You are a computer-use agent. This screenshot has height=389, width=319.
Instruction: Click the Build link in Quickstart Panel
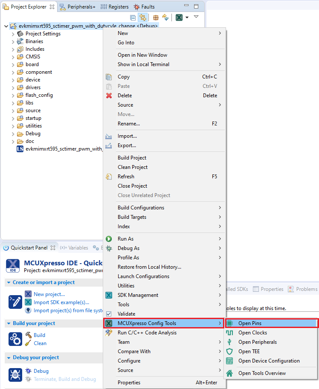[39, 335]
